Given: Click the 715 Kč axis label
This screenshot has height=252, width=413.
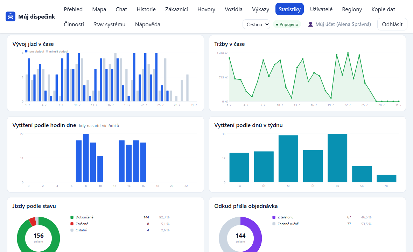Looking at the screenshot, I should click(x=223, y=77).
